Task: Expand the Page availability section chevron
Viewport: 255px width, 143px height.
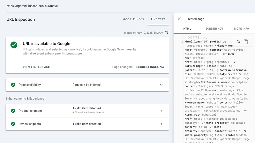Action: [x=161, y=85]
